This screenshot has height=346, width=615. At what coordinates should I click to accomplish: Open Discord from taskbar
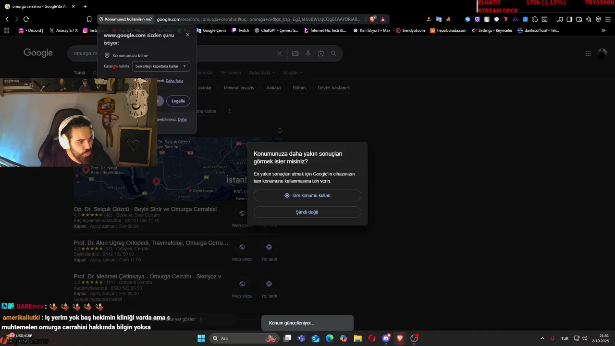[x=386, y=338]
